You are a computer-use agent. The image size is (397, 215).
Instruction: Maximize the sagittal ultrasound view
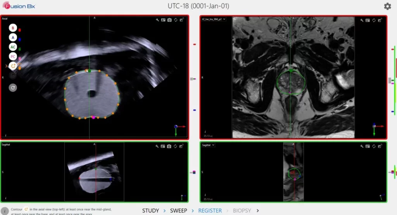coord(181,146)
